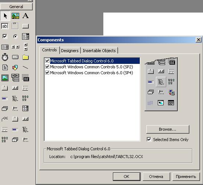Switch to the Designers tab
The width and height of the screenshot is (203, 185).
pos(70,51)
